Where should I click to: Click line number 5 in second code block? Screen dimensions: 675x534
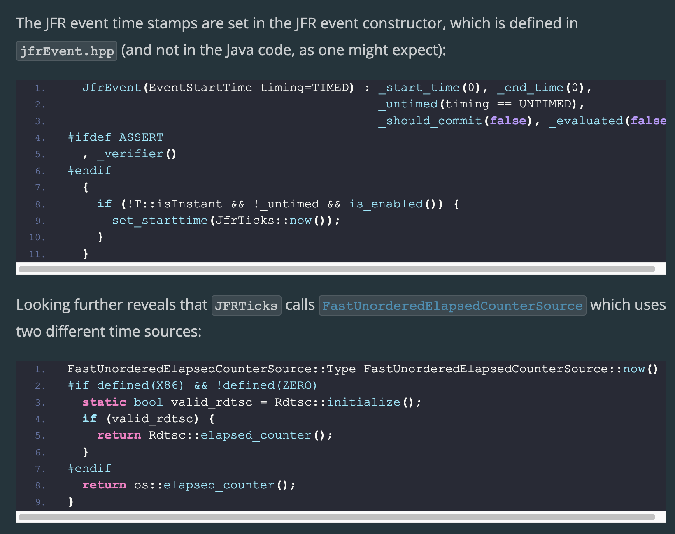(40, 435)
